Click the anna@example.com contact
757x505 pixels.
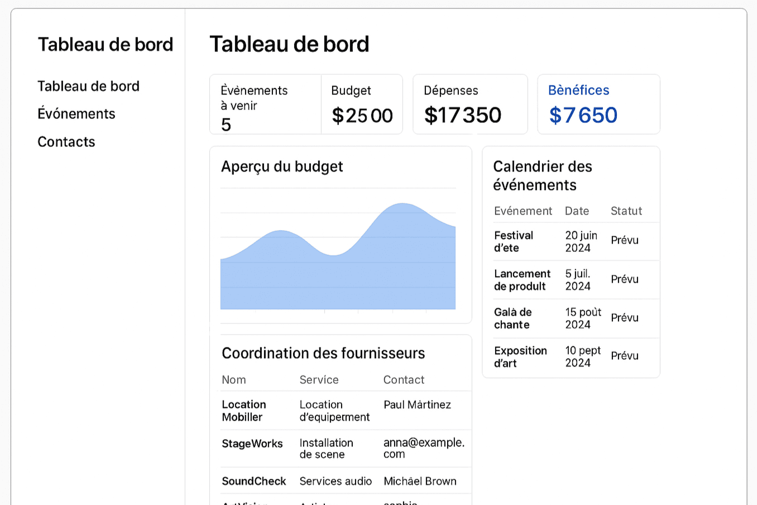pyautogui.click(x=424, y=448)
